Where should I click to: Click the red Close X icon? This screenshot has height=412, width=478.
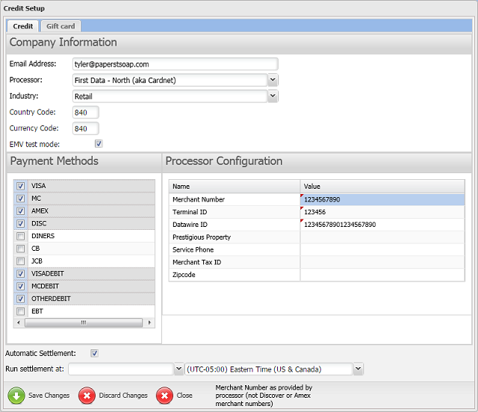click(164, 396)
